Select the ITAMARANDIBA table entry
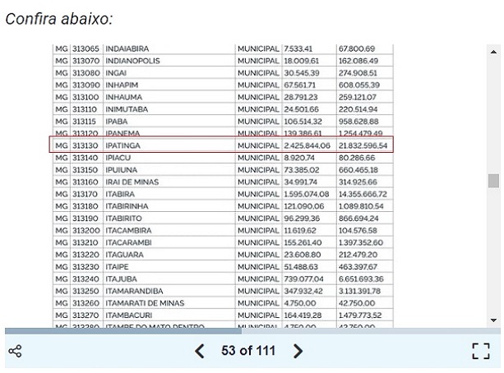The height and width of the screenshot is (373, 504). tap(136, 291)
